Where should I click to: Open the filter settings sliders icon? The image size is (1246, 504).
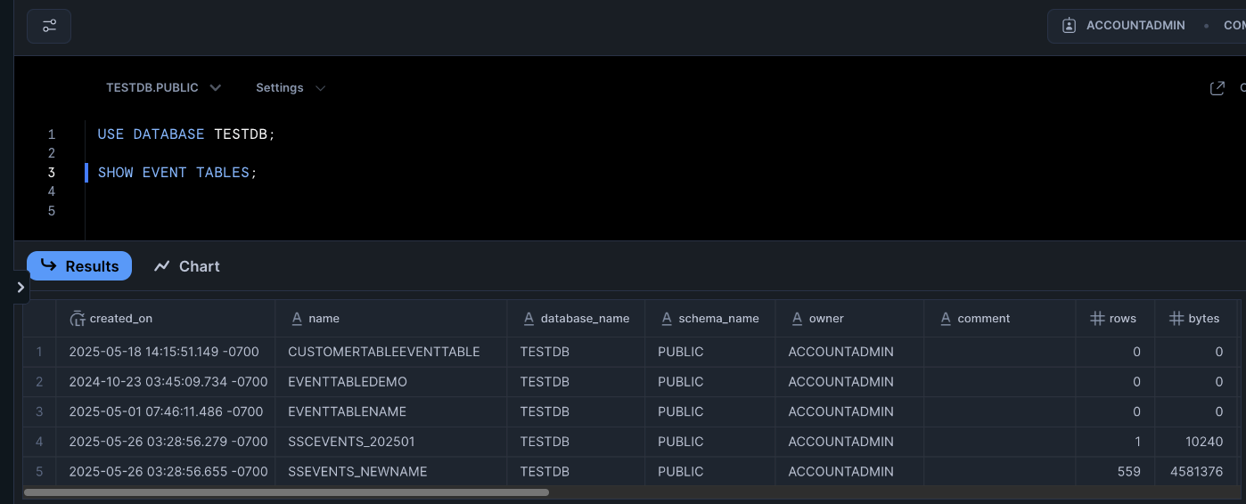click(x=49, y=26)
